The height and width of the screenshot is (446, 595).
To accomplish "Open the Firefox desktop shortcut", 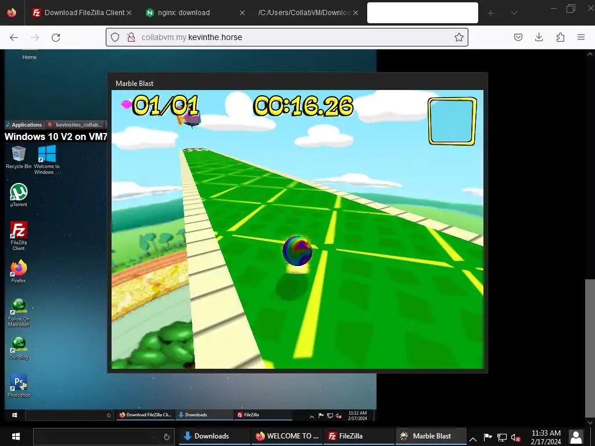I will 19,271.
